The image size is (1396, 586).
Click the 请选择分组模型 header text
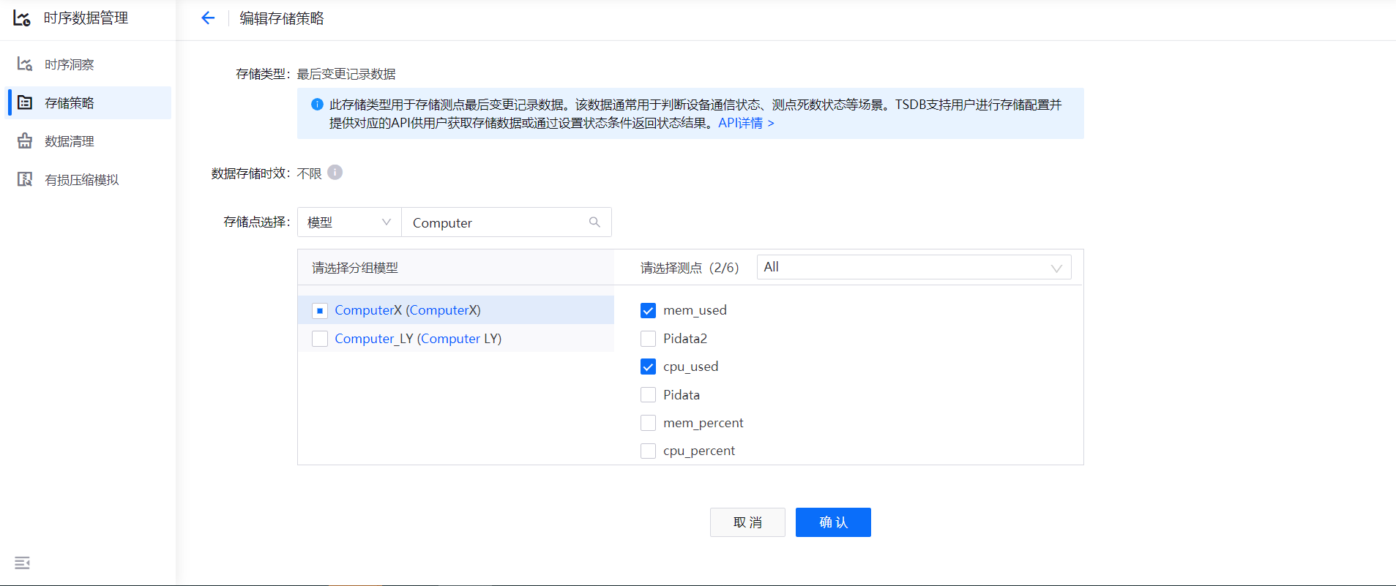pyautogui.click(x=355, y=268)
